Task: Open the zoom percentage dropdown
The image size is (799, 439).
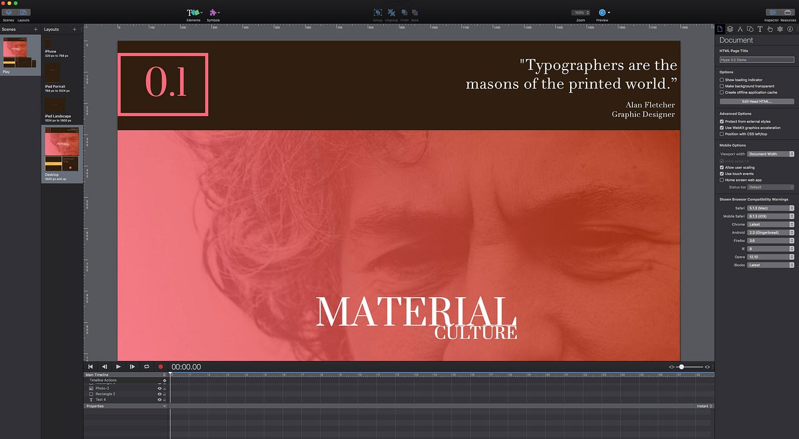Action: click(x=581, y=12)
